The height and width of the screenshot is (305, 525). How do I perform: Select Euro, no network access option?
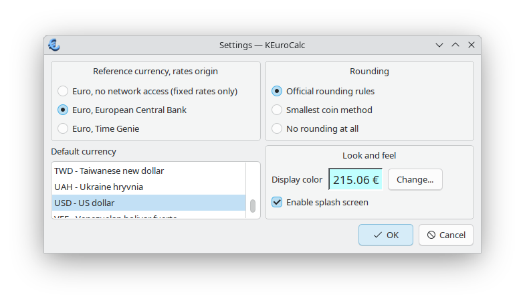[x=63, y=91]
